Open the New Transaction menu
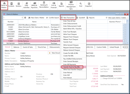This screenshot has height=94, width=130. pos(68,18)
